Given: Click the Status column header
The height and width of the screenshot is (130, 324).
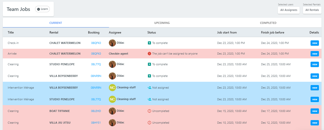Looking at the screenshot, I should point(152,32).
